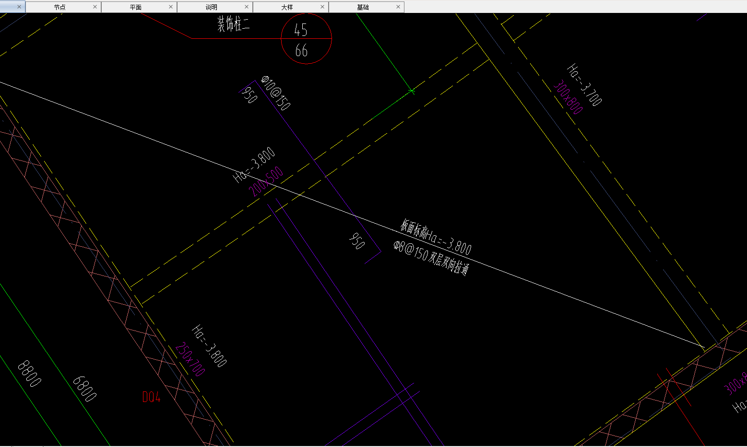Click the 8800 dimension text
The width and height of the screenshot is (747, 447).
pos(29,374)
